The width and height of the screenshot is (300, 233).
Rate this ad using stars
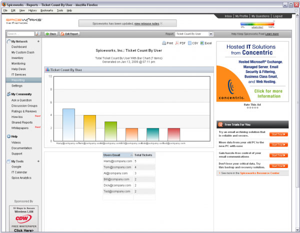coord(252,107)
